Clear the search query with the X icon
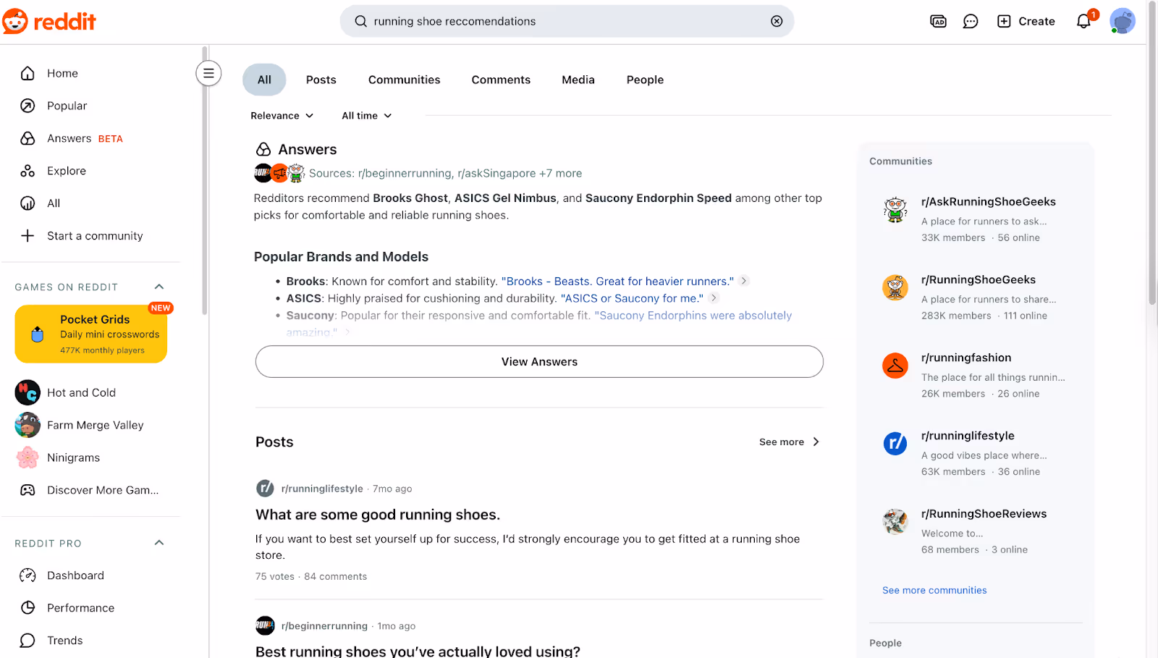1158x658 pixels. pyautogui.click(x=777, y=21)
